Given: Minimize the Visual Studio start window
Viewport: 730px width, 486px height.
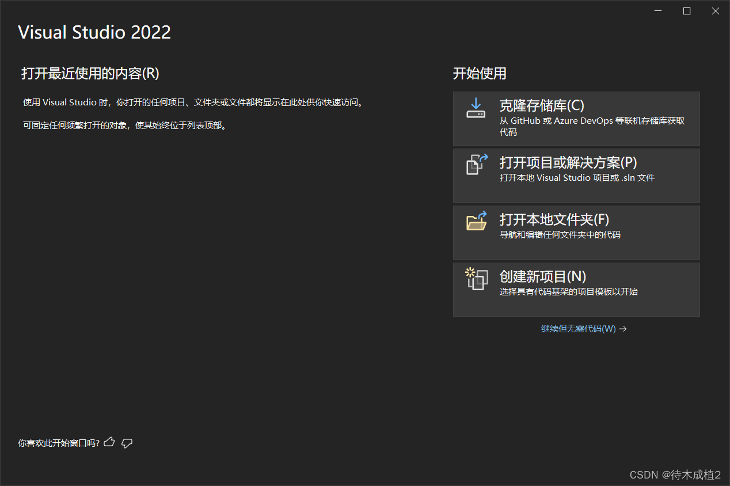Looking at the screenshot, I should (x=658, y=11).
